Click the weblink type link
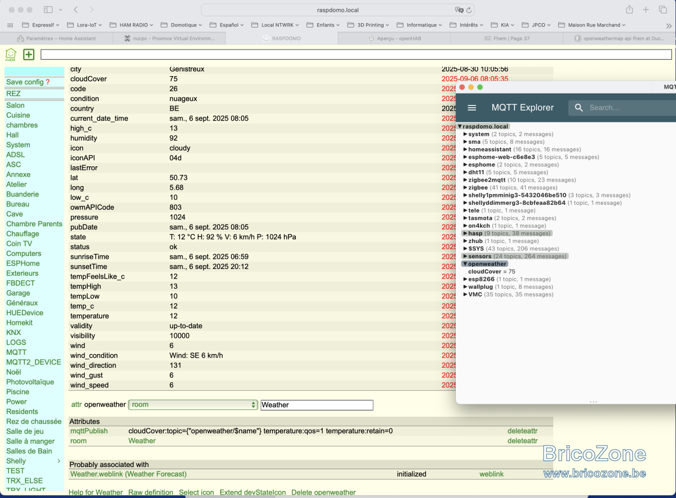676x498 pixels. click(491, 474)
